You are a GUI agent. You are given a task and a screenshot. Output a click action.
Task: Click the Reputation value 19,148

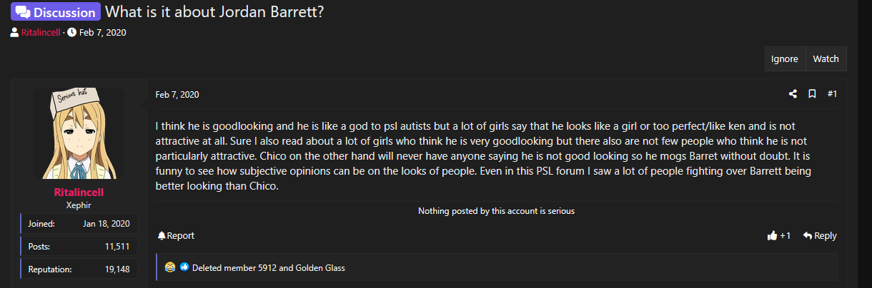[117, 269]
